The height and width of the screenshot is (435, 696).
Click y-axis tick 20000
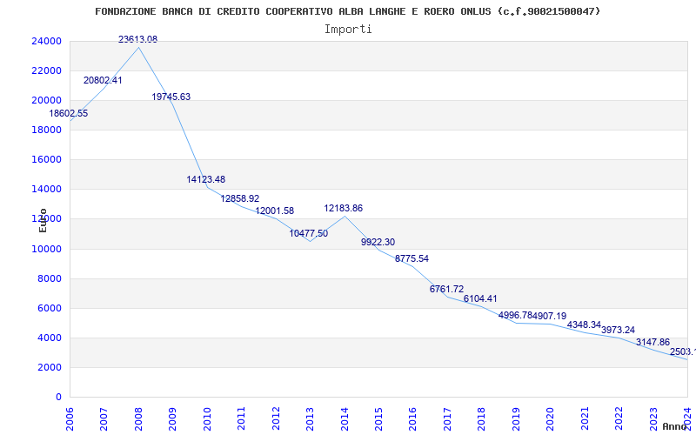(x=46, y=100)
